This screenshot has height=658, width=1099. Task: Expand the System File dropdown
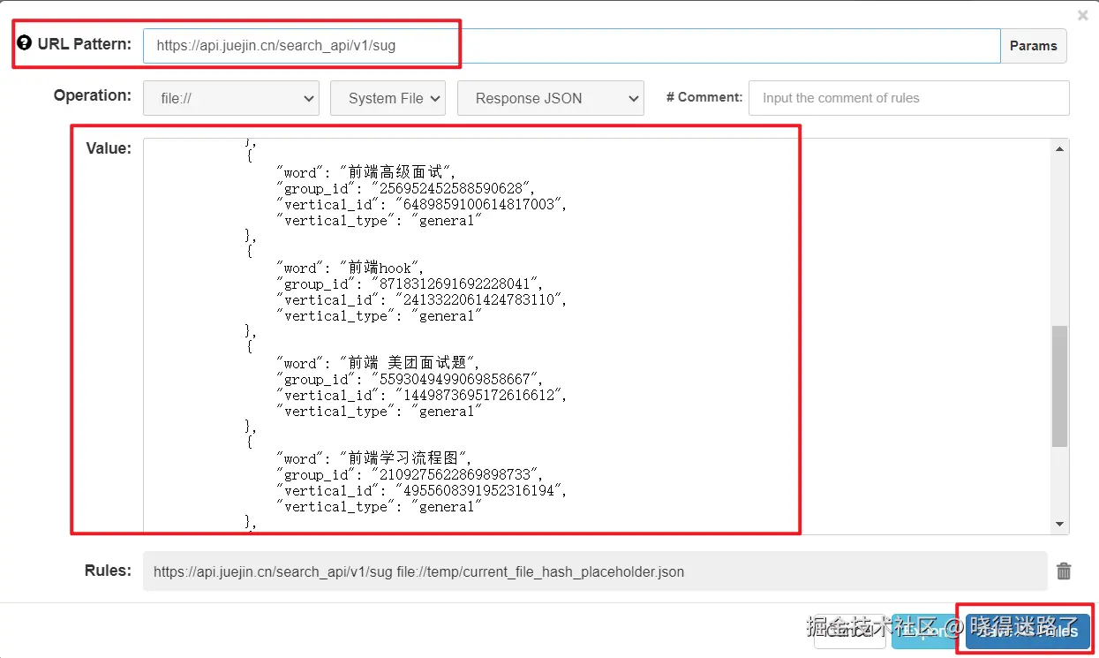point(388,98)
